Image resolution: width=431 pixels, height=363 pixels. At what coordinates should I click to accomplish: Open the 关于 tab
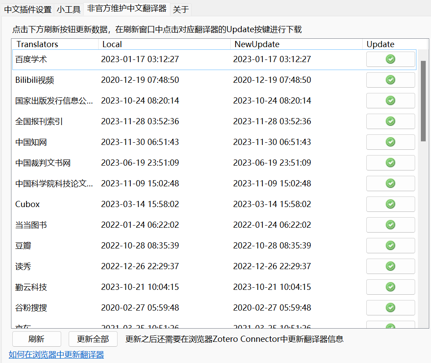181,10
